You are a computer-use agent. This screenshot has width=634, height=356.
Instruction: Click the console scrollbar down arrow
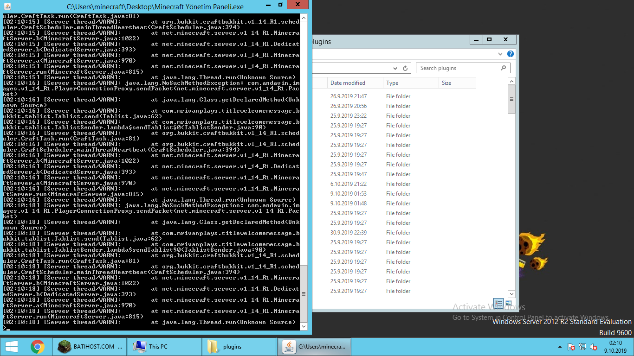click(304, 326)
